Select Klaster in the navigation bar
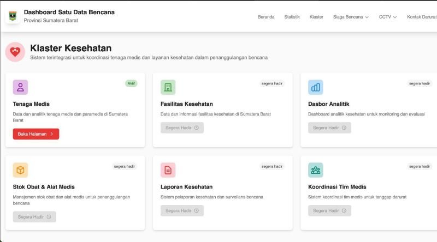The height and width of the screenshot is (242, 437). point(316,17)
